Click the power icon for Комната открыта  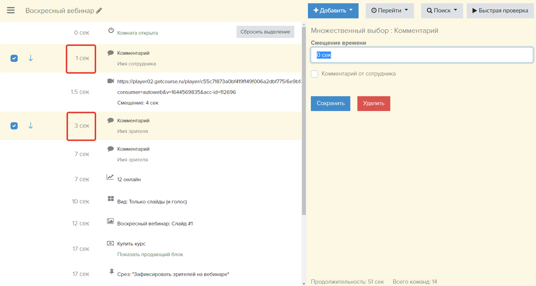111,30
